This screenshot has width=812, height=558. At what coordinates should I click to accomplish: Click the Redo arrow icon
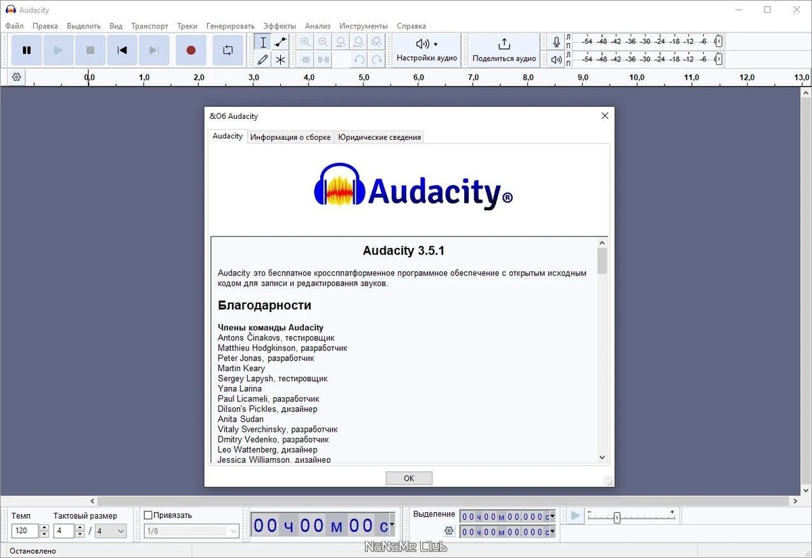(377, 59)
